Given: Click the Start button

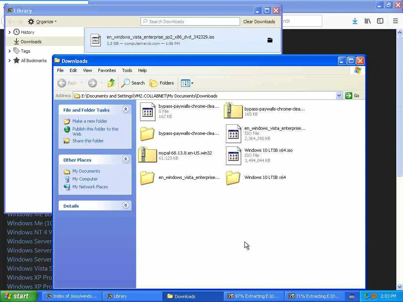Looking at the screenshot, I should coord(18,296).
